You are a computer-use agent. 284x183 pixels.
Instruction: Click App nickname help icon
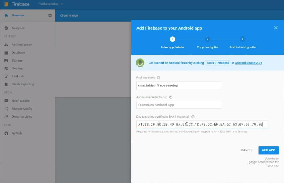pos(171,97)
